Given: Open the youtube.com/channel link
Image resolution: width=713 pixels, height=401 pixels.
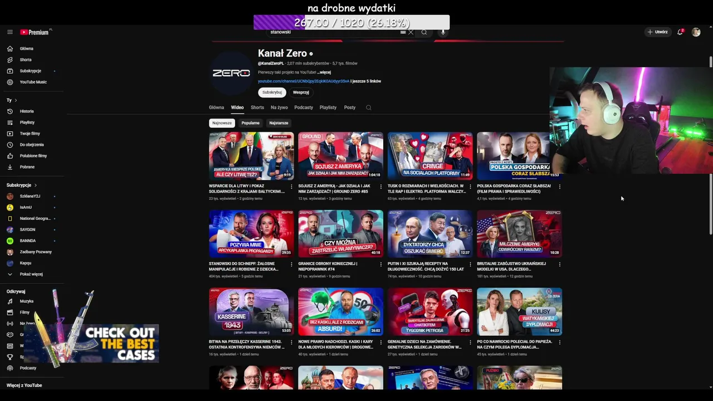Looking at the screenshot, I should tap(304, 81).
